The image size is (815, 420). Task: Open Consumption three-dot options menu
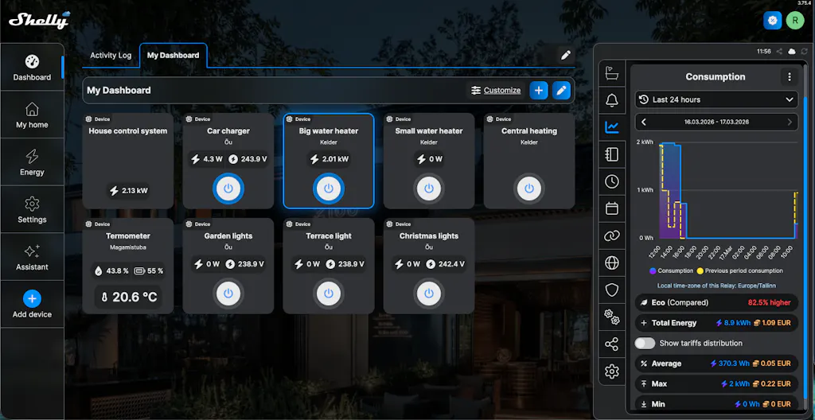click(789, 77)
